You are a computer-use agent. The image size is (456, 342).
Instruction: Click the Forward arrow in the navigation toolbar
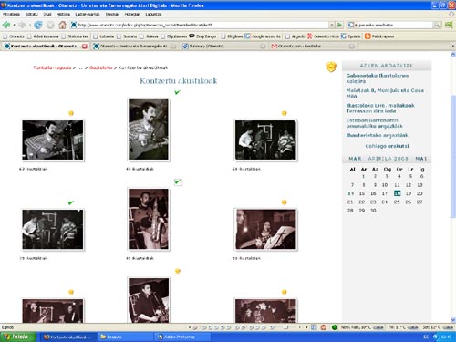coord(22,25)
